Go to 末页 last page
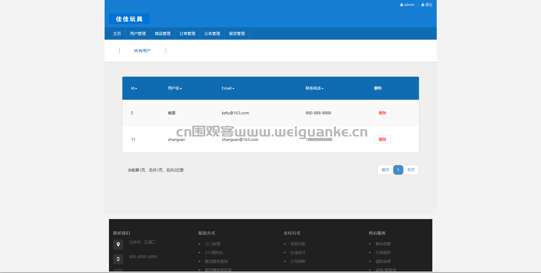Image resolution: width=541 pixels, height=273 pixels. [411, 170]
